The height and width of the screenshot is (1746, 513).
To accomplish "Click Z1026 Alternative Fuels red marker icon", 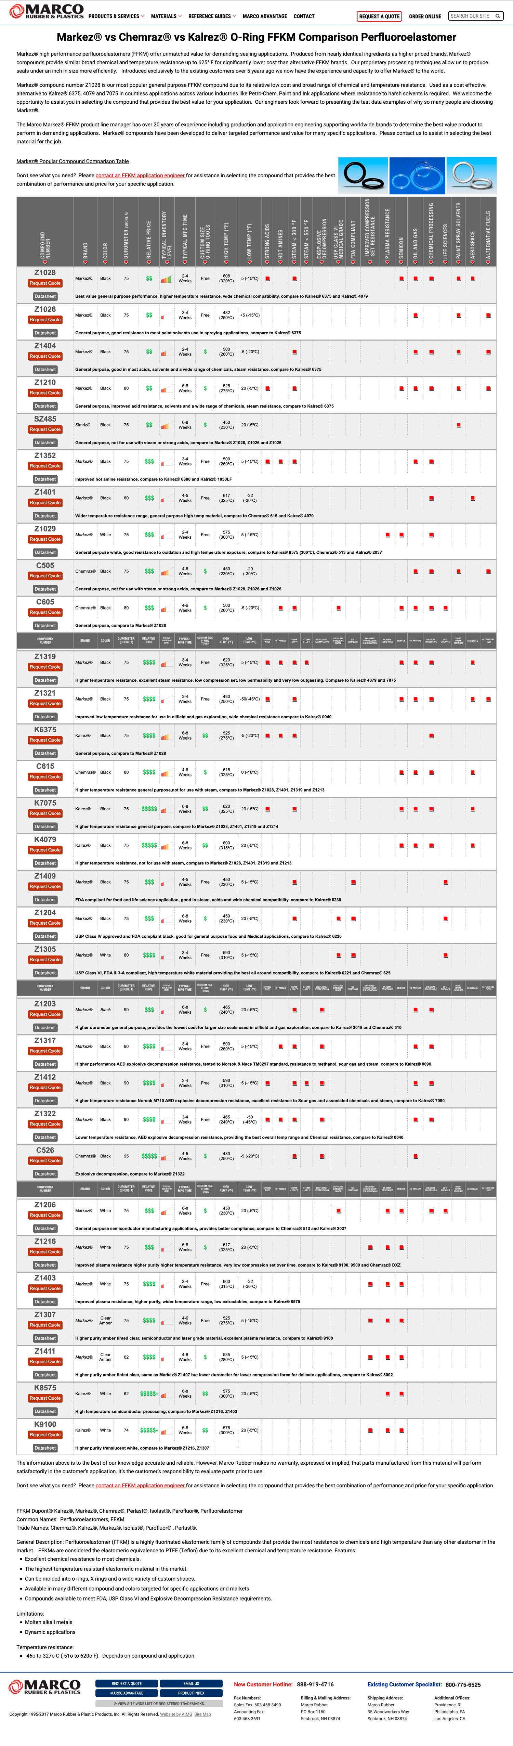I will pos(489,315).
